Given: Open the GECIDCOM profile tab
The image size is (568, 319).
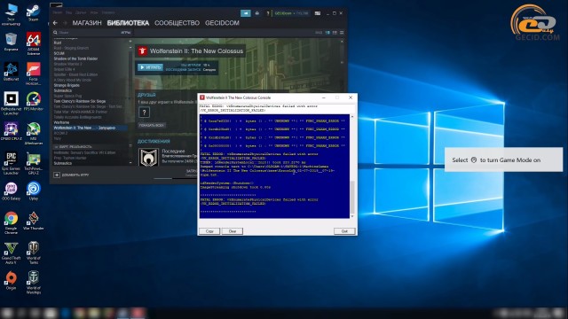Looking at the screenshot, I should tap(222, 23).
